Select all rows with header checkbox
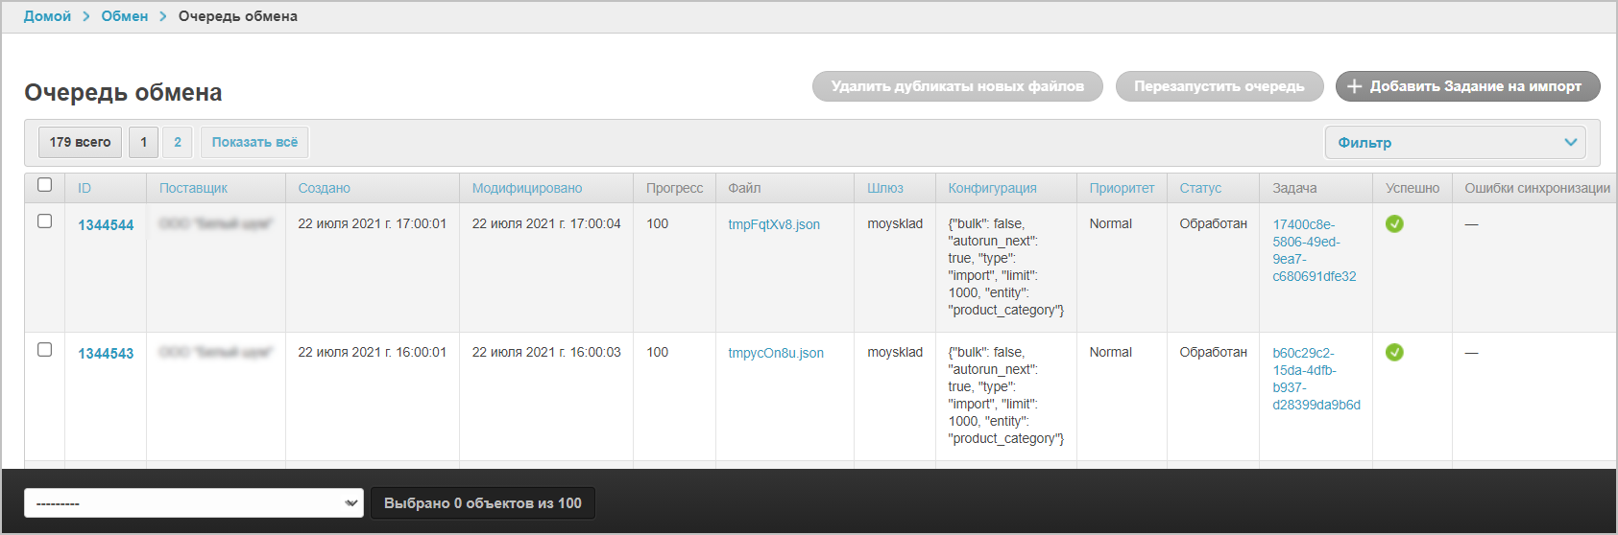The height and width of the screenshot is (535, 1618). (44, 185)
